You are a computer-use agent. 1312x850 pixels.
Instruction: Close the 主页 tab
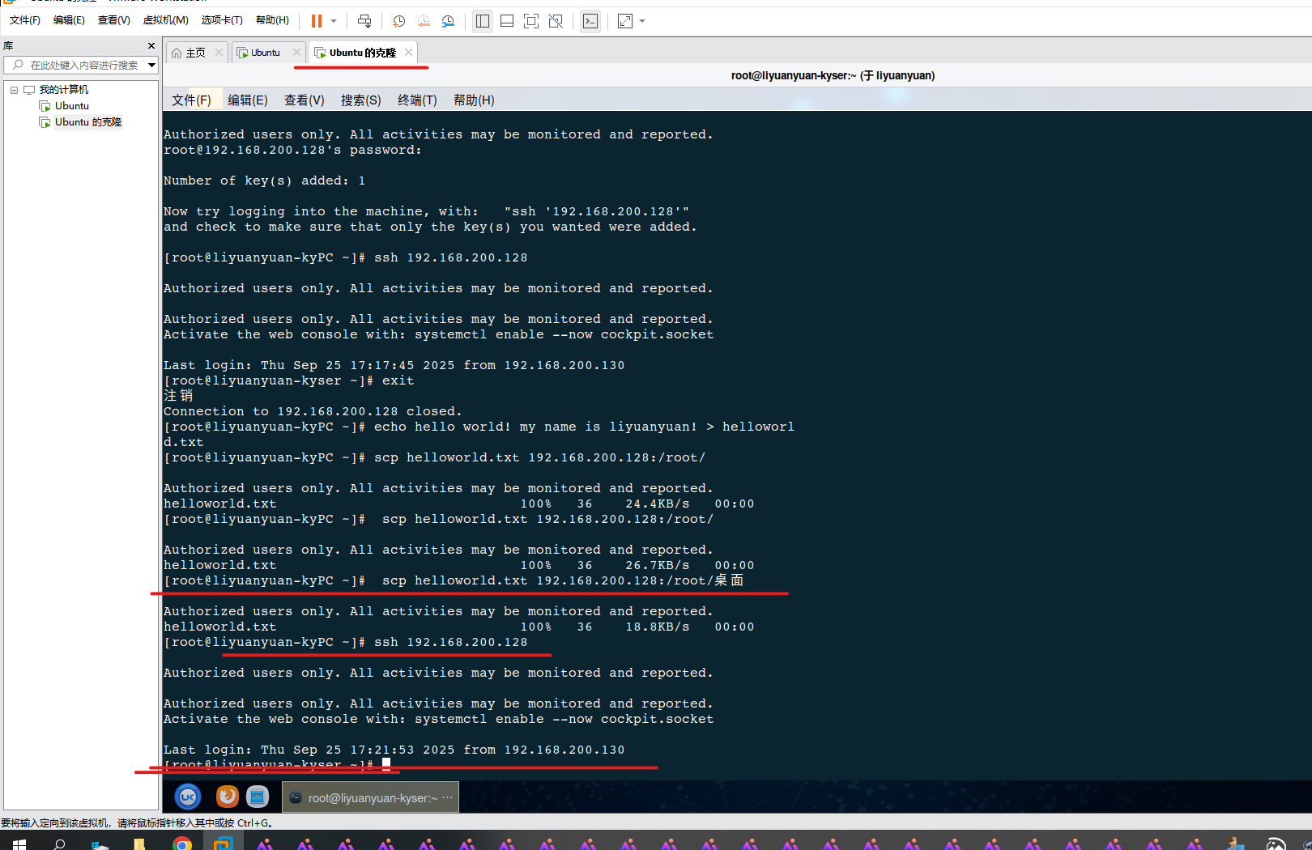coord(219,53)
